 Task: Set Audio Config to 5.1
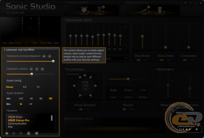pos(38,87)
